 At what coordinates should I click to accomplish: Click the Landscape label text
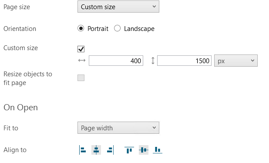[x=139, y=29]
